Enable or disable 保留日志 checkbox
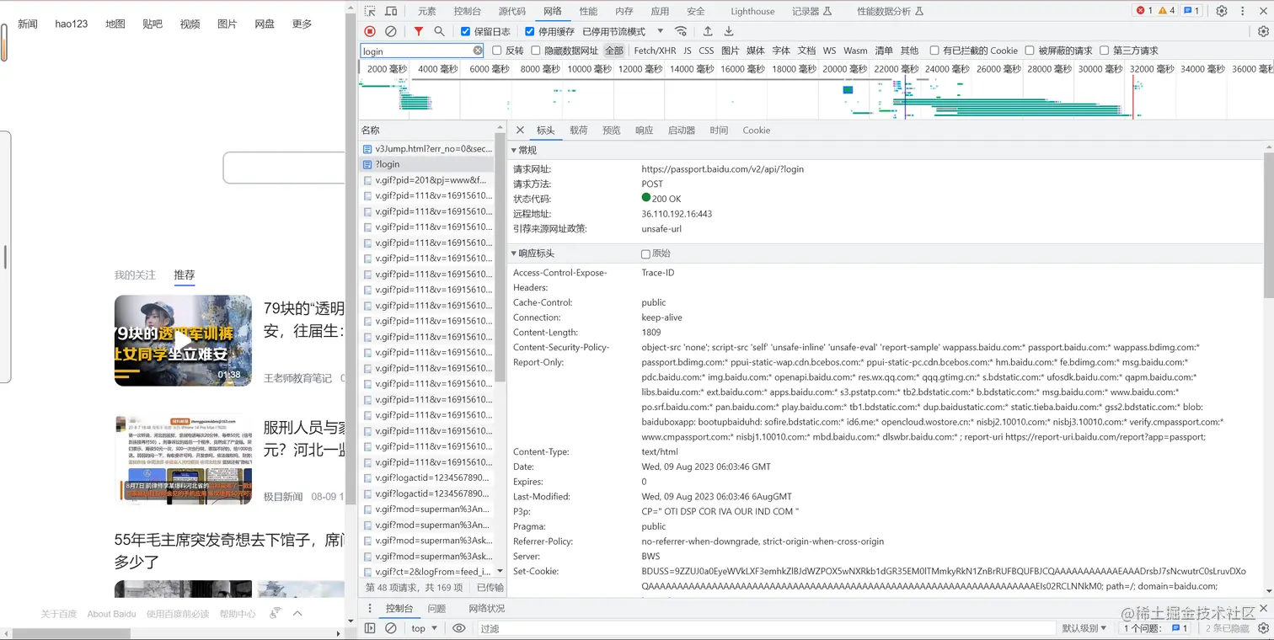Image resolution: width=1274 pixels, height=640 pixels. pyautogui.click(x=466, y=31)
